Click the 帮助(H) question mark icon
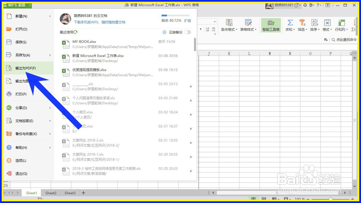This screenshot has height=203, width=361. coord(9,147)
